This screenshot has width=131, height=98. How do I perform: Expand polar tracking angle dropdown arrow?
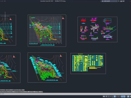(x=117, y=96)
